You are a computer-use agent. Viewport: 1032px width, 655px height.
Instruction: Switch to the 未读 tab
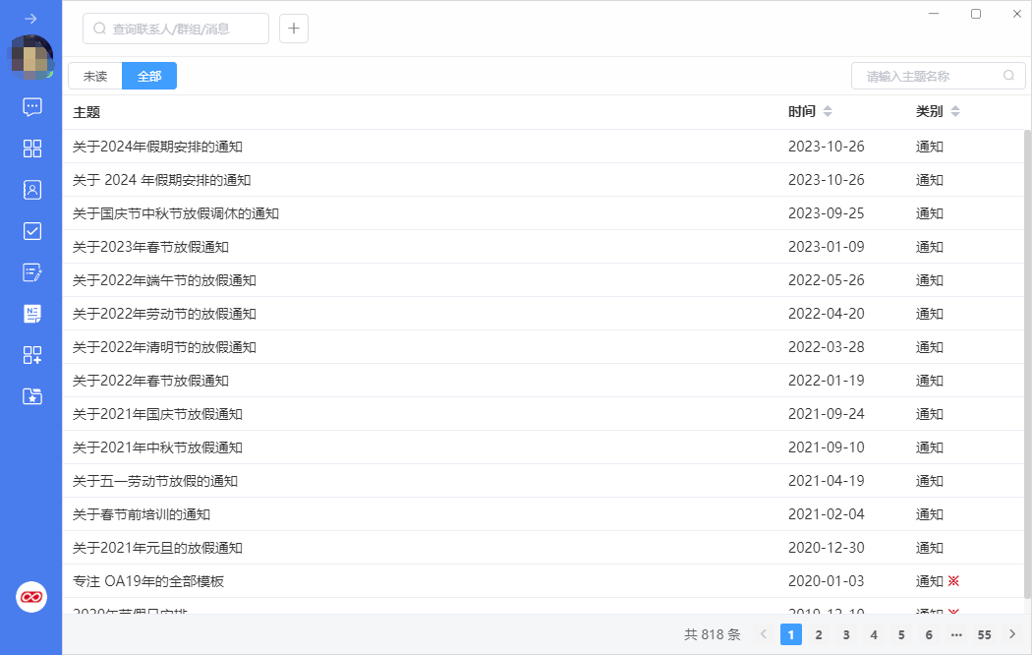tap(95, 76)
